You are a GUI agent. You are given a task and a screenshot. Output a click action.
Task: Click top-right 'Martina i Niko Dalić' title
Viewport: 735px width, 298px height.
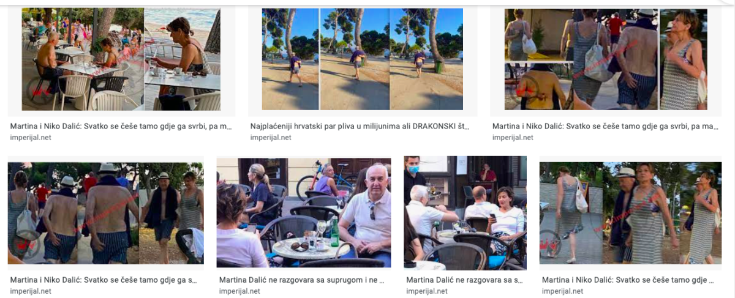605,127
